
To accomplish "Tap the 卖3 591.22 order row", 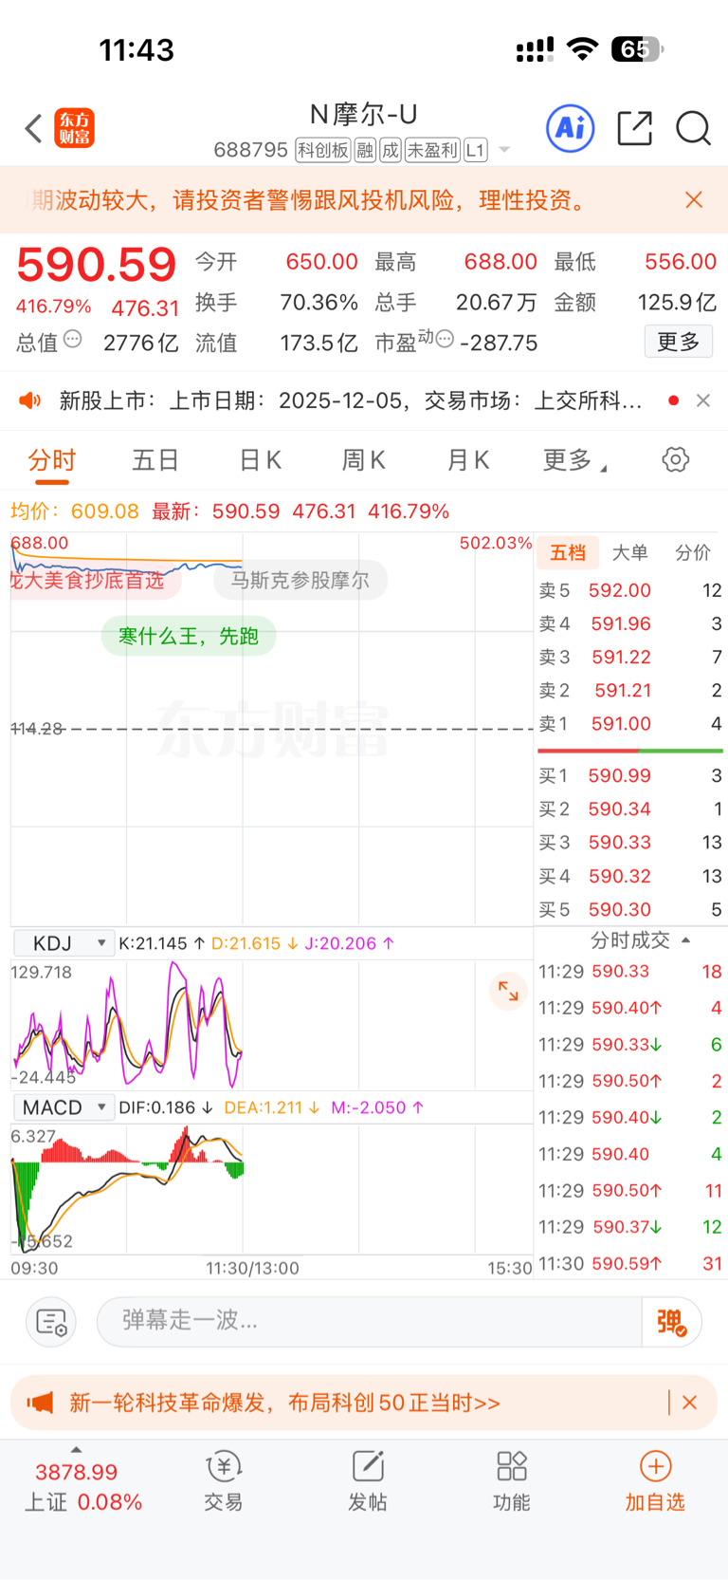I will pyautogui.click(x=630, y=657).
